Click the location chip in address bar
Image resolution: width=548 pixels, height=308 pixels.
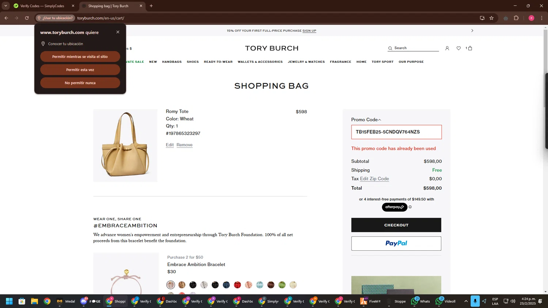[x=56, y=18]
